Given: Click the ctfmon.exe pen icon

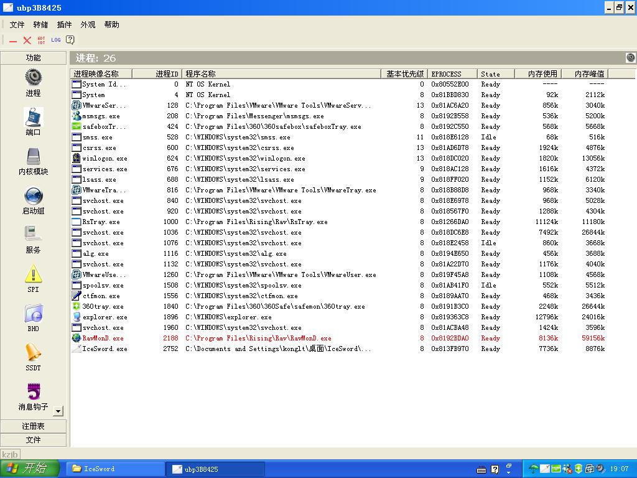Looking at the screenshot, I should (76, 296).
